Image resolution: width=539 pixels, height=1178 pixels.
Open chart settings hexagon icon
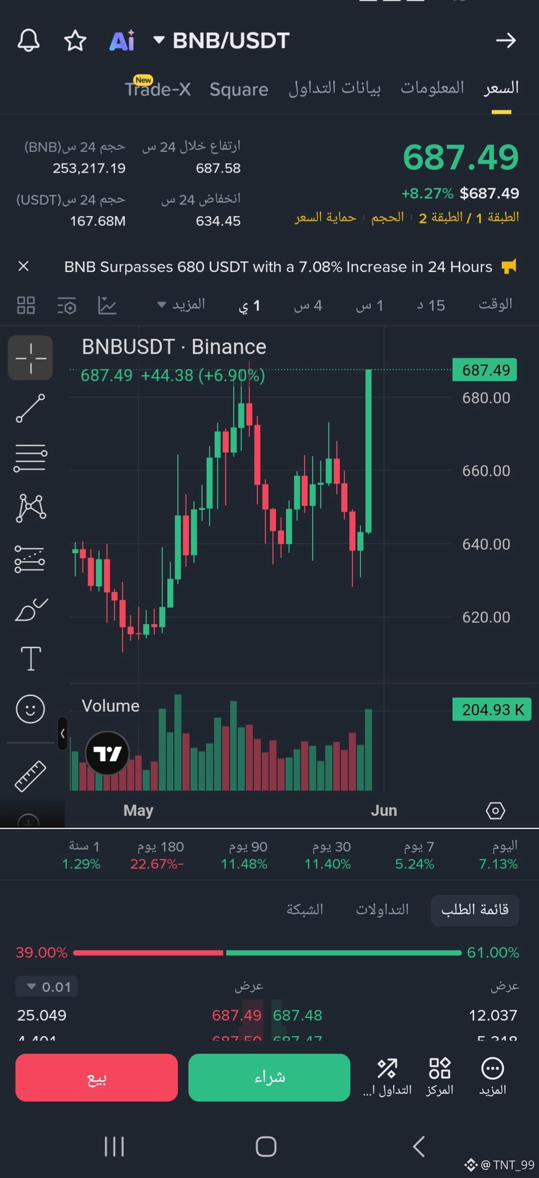point(495,810)
